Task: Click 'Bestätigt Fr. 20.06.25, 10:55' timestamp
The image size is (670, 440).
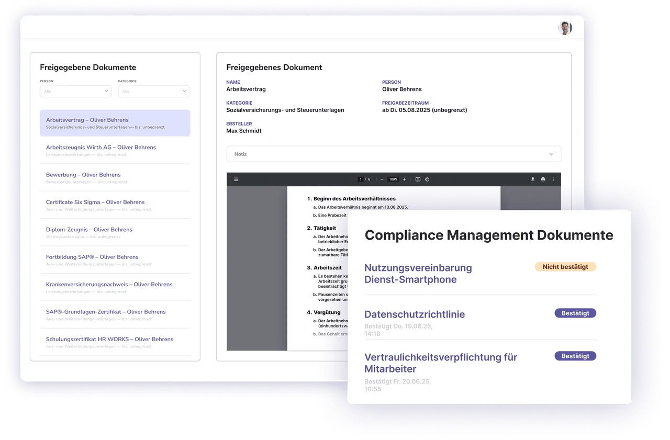Action: (398, 386)
